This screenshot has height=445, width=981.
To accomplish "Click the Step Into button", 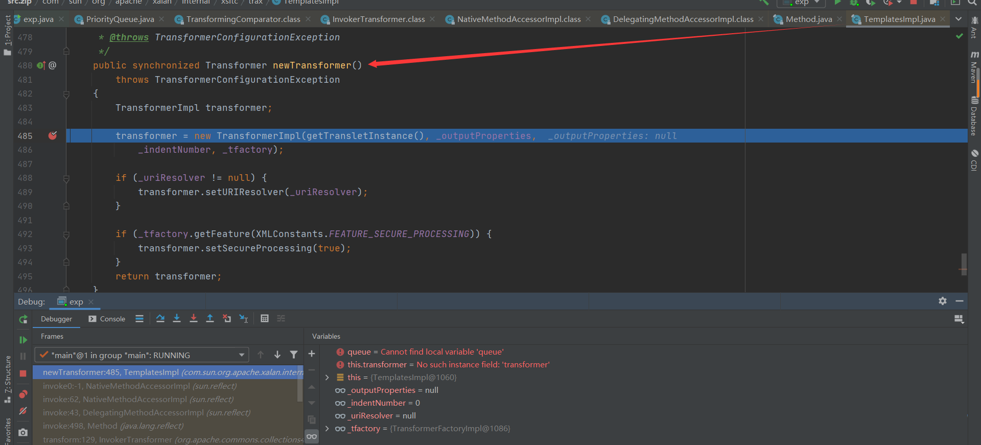I will point(177,319).
